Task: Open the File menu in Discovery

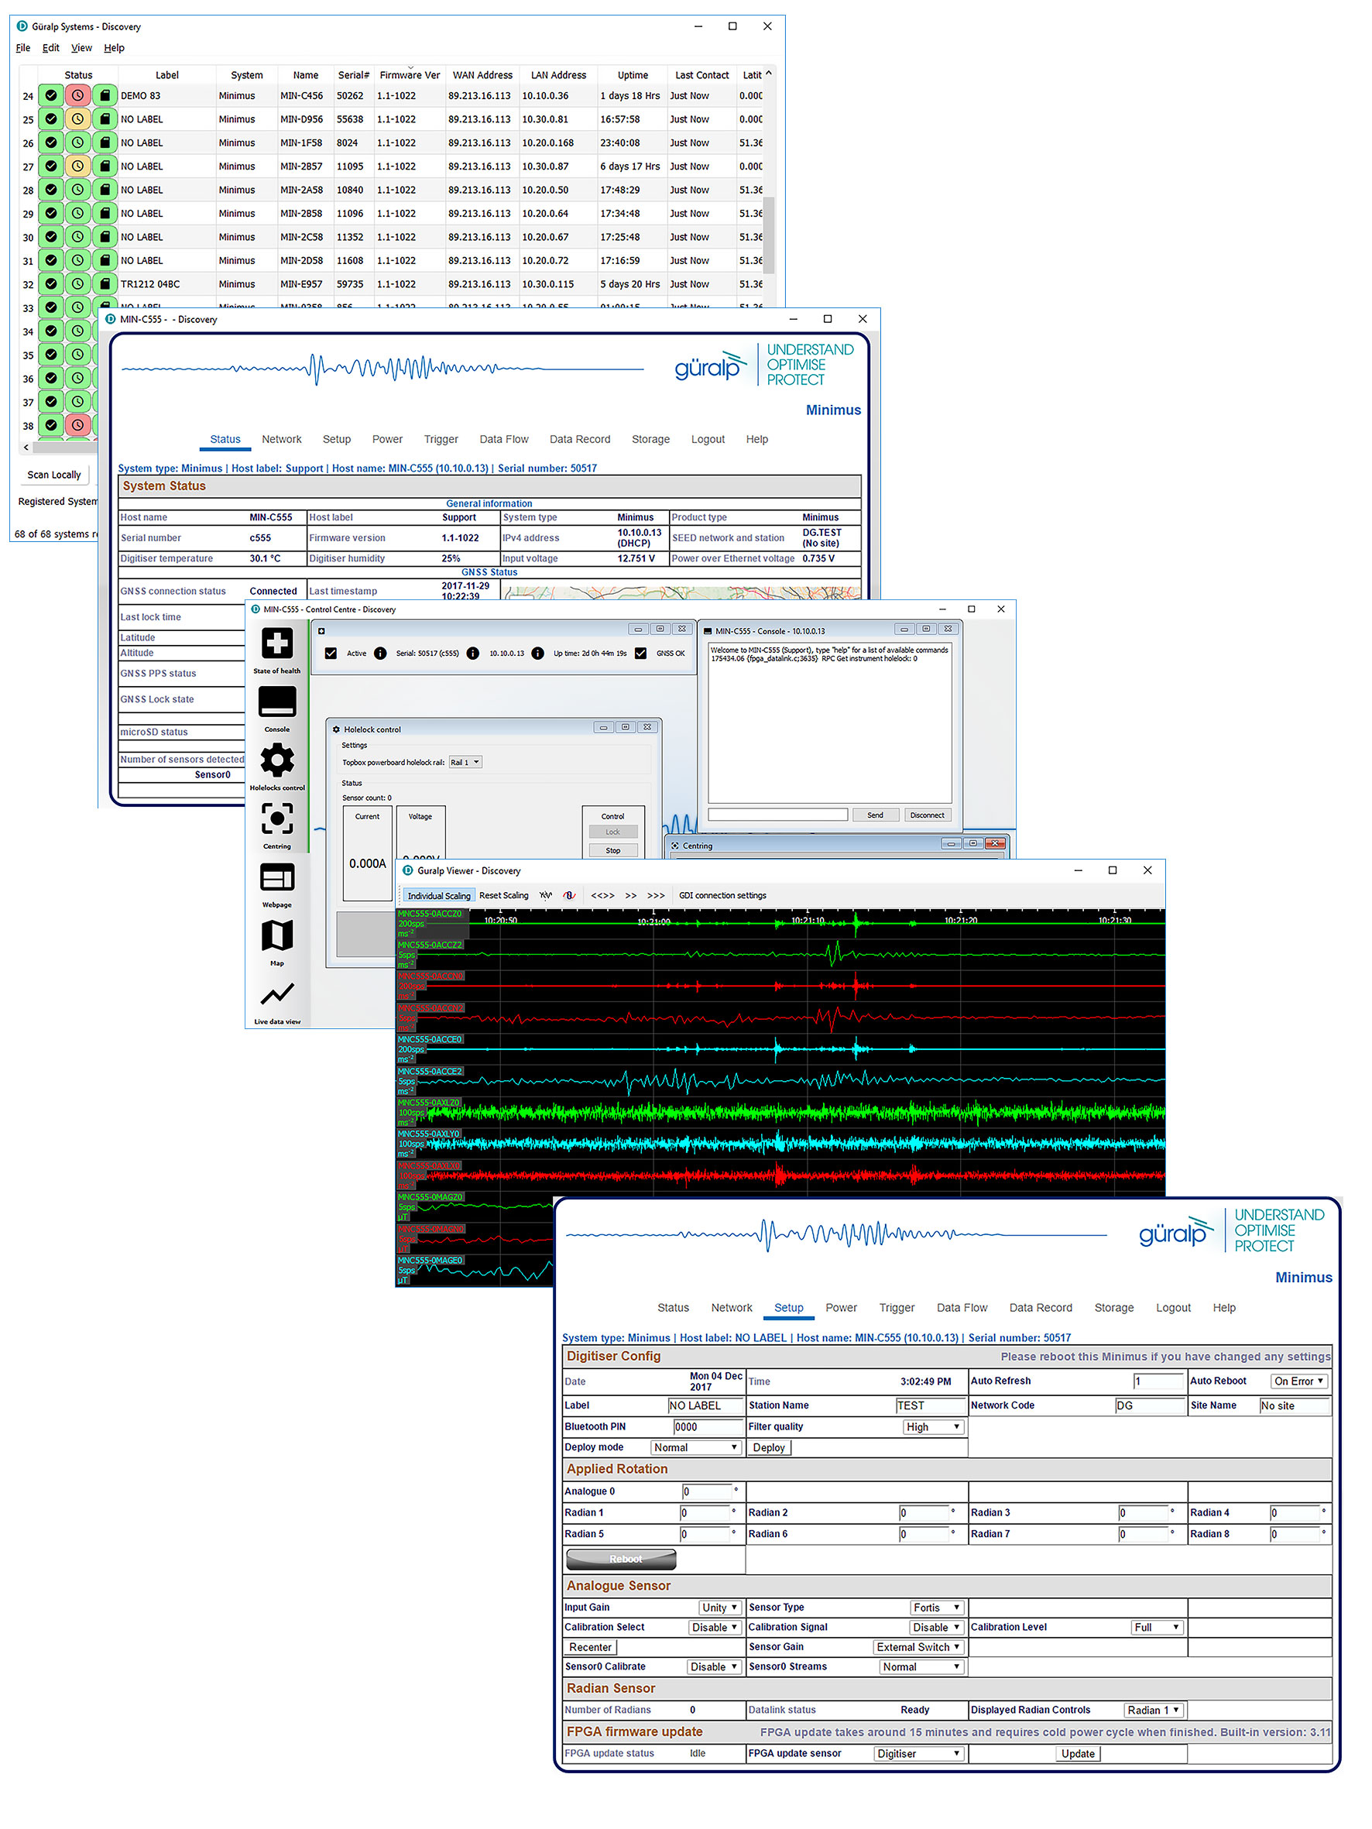Action: (x=23, y=48)
